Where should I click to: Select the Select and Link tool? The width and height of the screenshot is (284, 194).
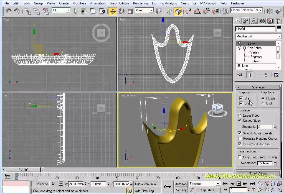coord(28,11)
